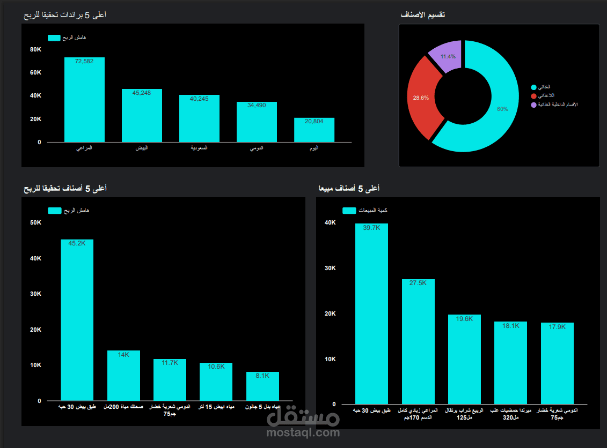The width and height of the screenshot is (607, 448).
Task: Click "اندومي شعرية خضار 75جم" label under 11.7K bar
Action: pyautogui.click(x=170, y=410)
